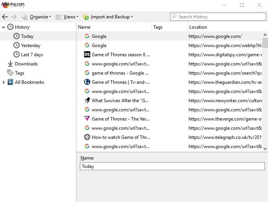Select Today in the History tree
The width and height of the screenshot is (268, 202).
[27, 36]
